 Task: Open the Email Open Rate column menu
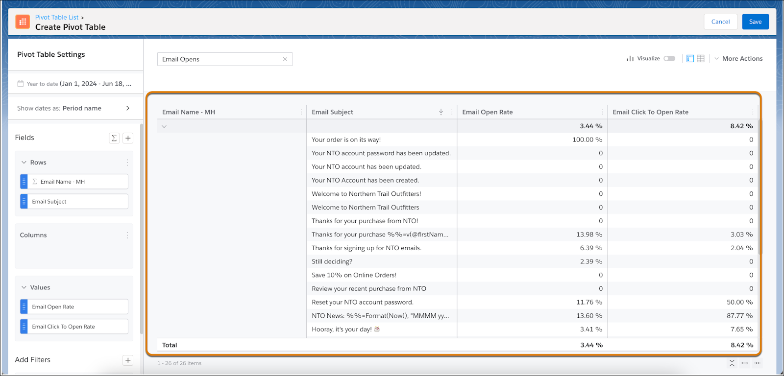point(602,112)
